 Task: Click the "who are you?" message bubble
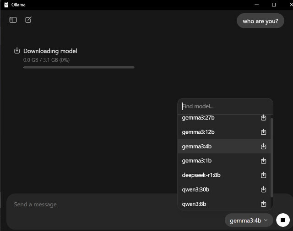coord(260,21)
